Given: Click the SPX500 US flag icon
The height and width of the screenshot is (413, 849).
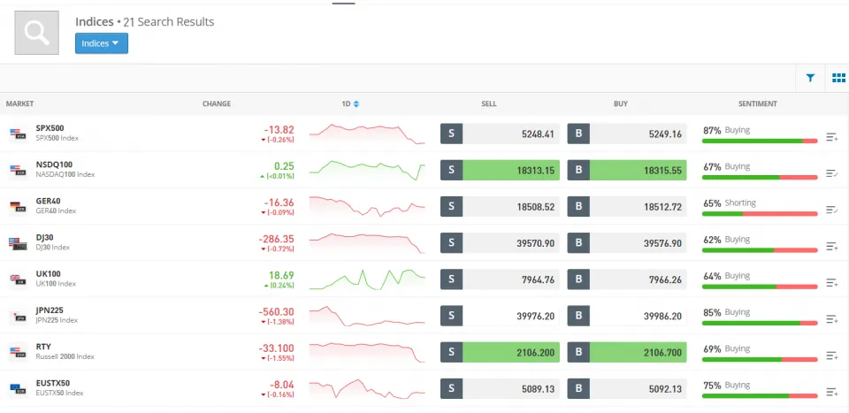Looking at the screenshot, I should 18,134.
